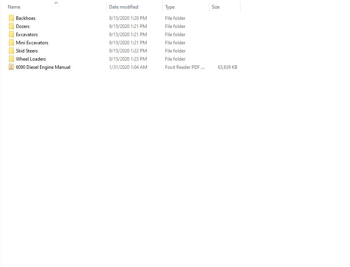Click File folder type in Excavators row

point(175,35)
